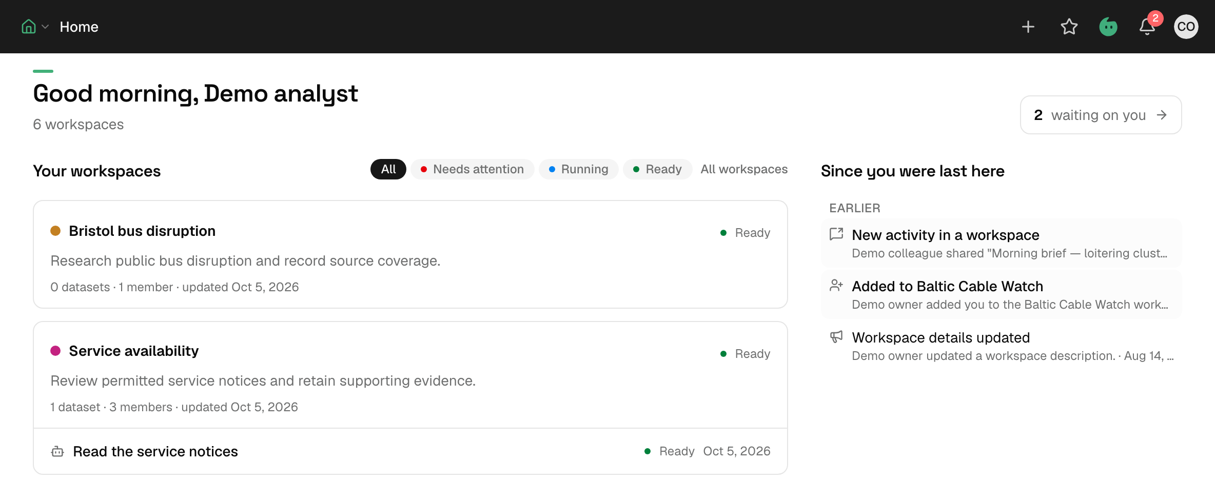
Task: Open the Service availability workspace
Action: pos(410,375)
